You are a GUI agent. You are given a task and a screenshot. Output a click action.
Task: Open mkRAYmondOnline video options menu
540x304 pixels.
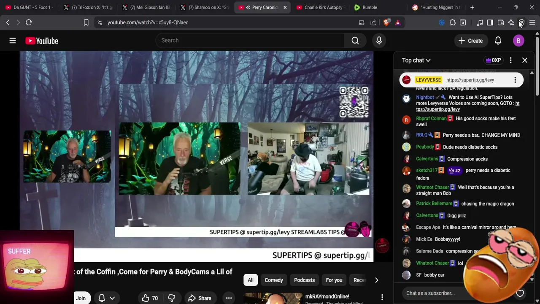click(382, 297)
